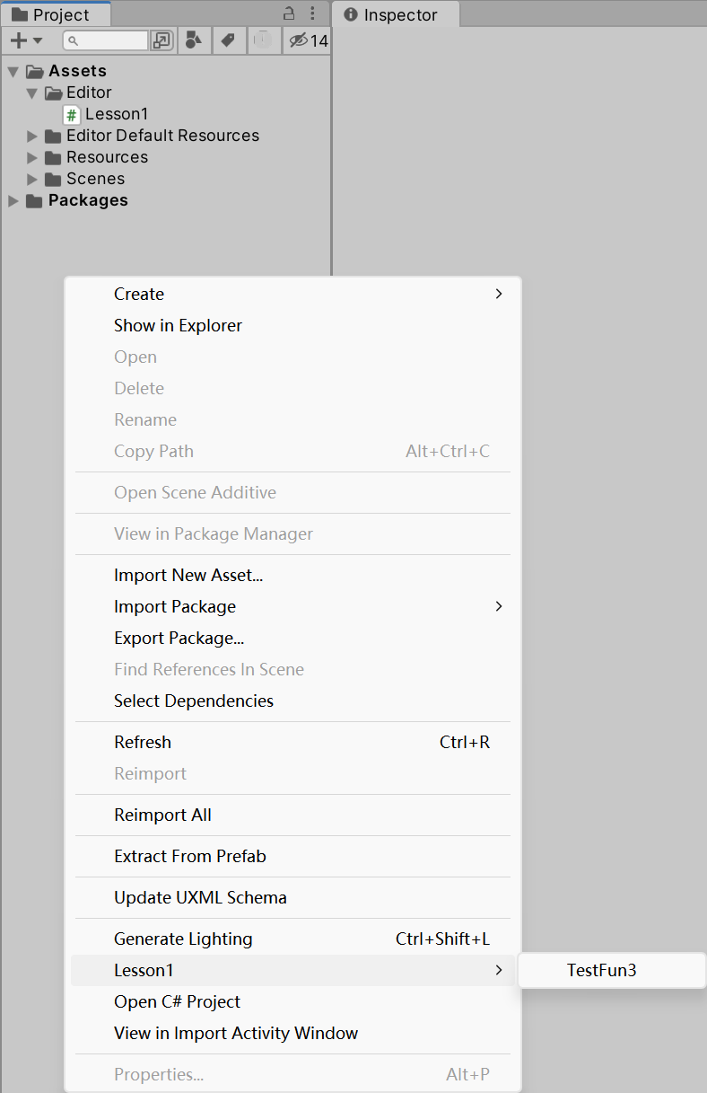Choose Update UXML Schema
The height and width of the screenshot is (1093, 707).
292,897
